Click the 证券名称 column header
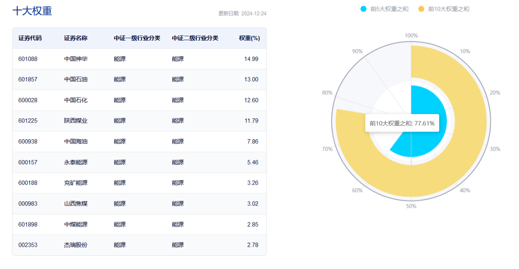 click(x=76, y=38)
